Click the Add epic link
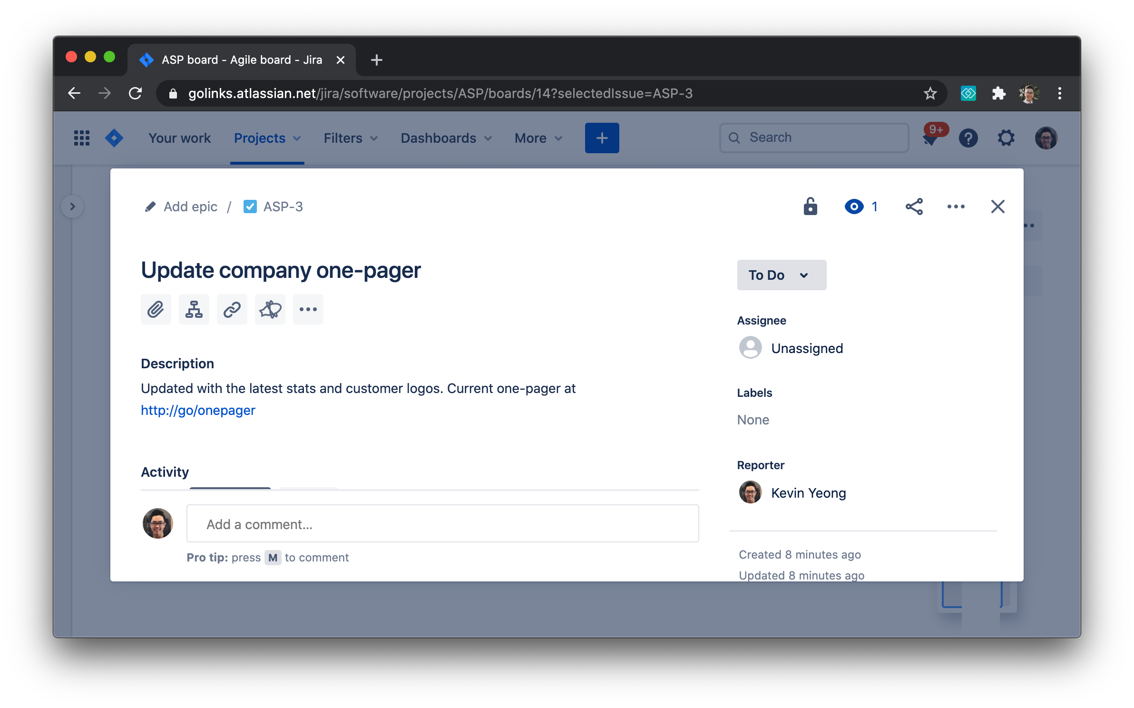 point(190,206)
